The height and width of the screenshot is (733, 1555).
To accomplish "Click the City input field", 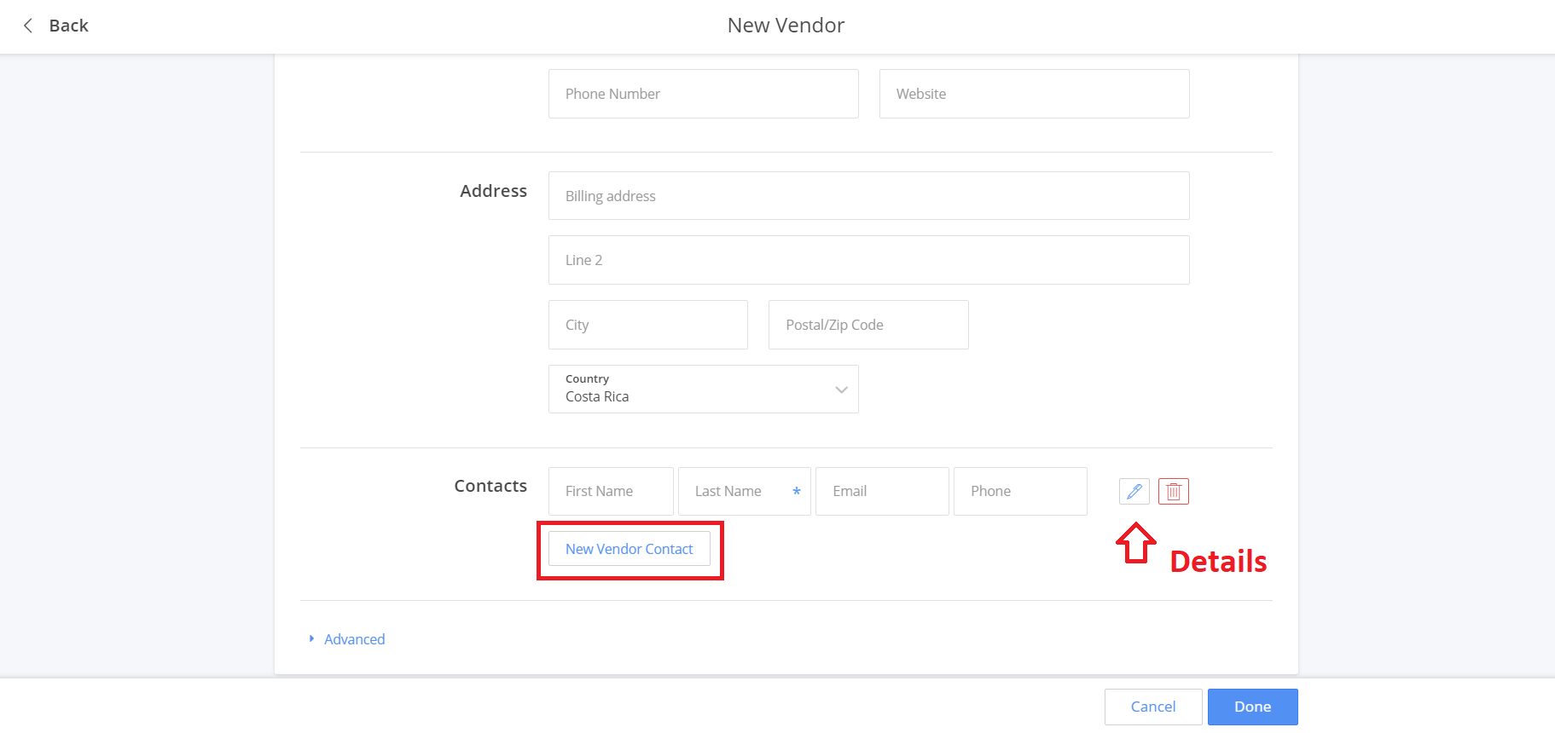I will 648,325.
